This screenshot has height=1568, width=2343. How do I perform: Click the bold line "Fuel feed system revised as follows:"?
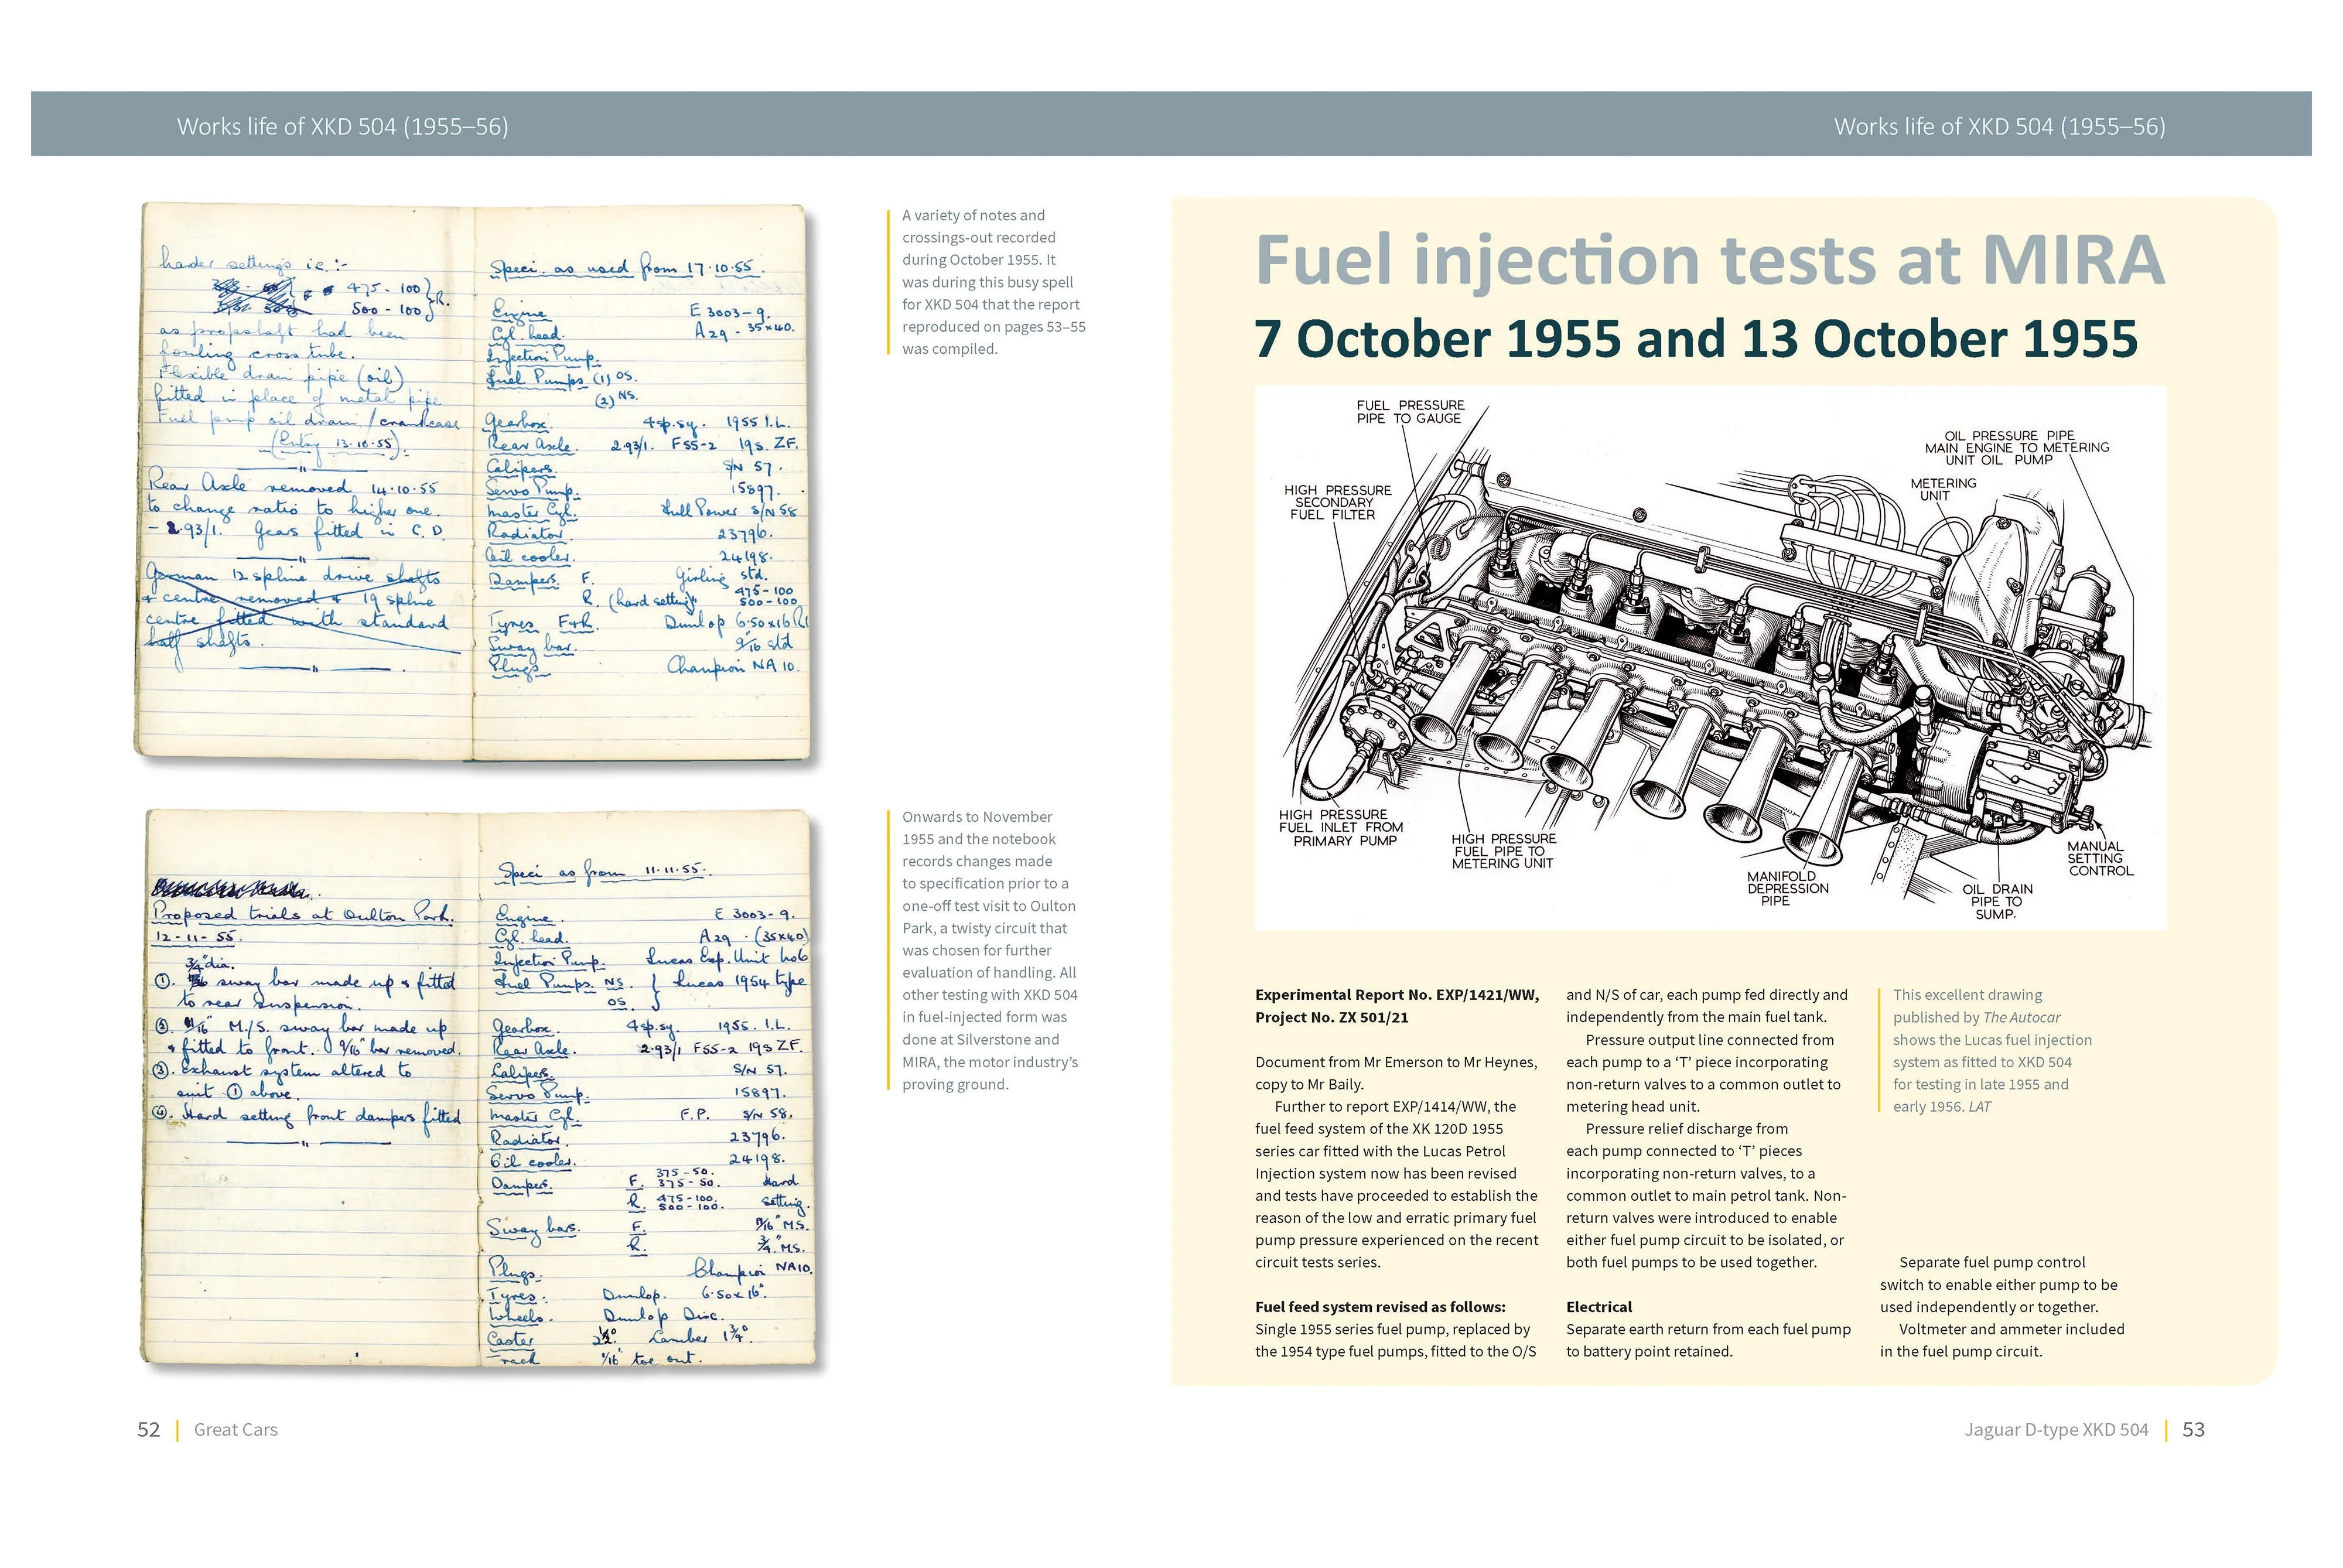(1380, 1307)
